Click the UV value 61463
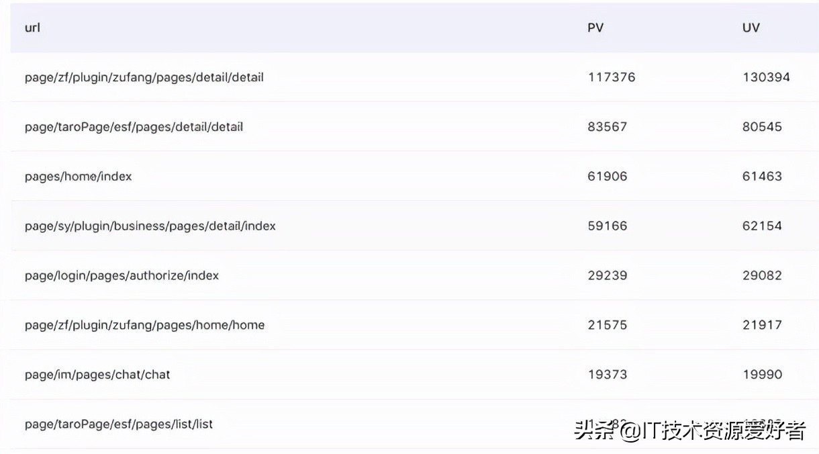The width and height of the screenshot is (819, 454). click(762, 177)
